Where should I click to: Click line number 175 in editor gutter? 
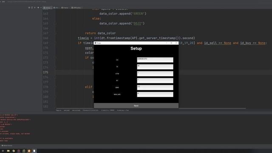[45, 72]
